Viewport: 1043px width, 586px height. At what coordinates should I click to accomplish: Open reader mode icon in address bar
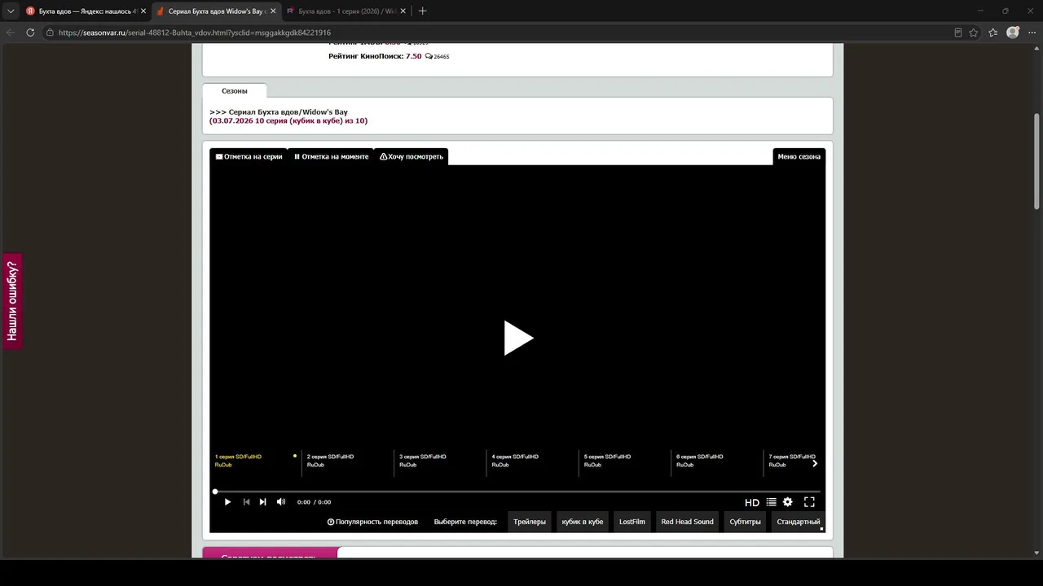(x=957, y=33)
